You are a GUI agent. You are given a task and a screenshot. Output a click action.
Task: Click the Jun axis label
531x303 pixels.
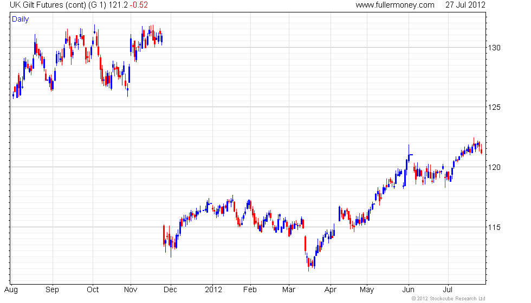point(408,290)
